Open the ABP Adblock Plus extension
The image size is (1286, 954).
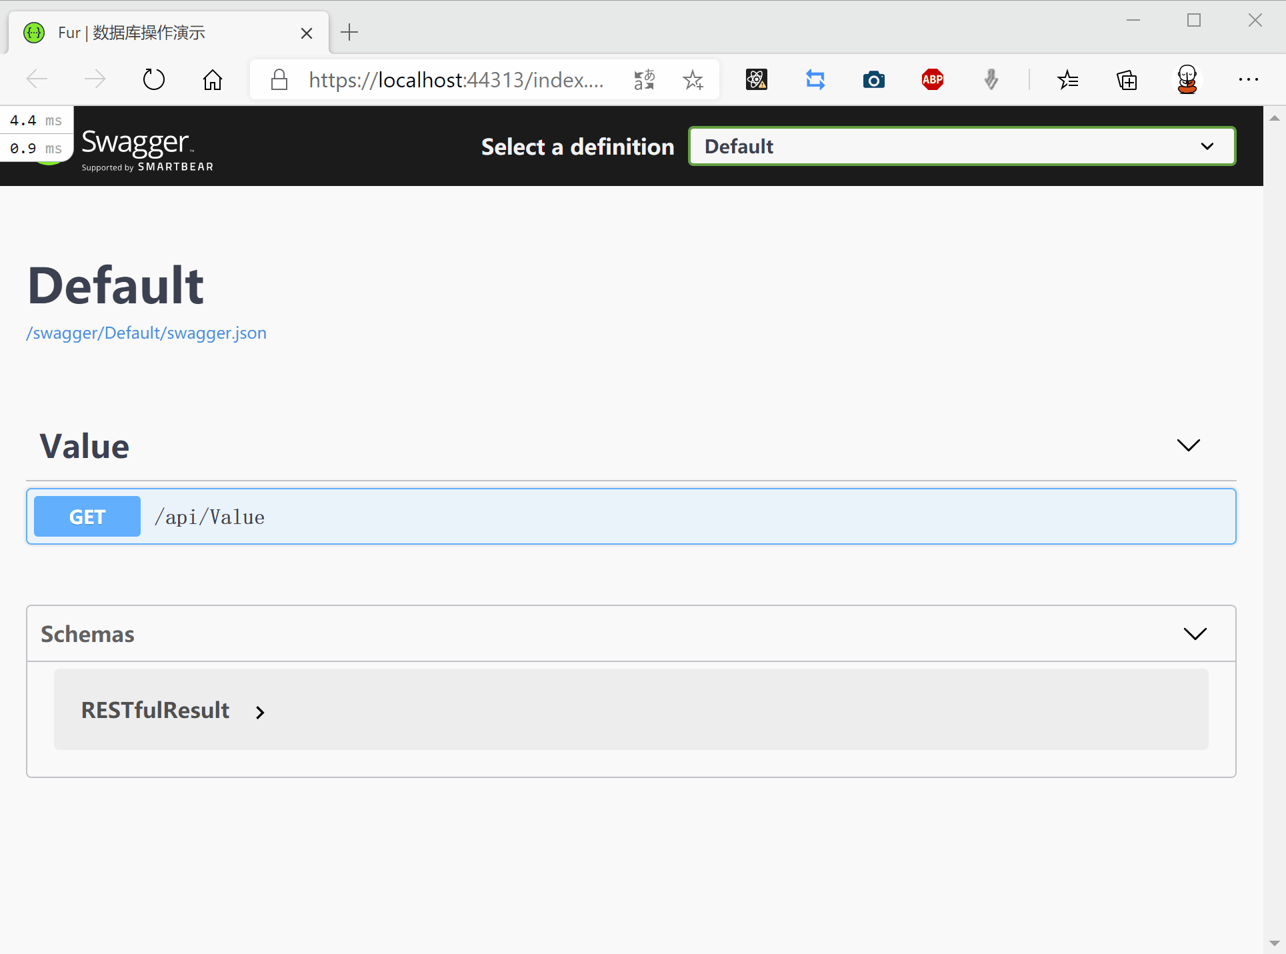coord(932,80)
